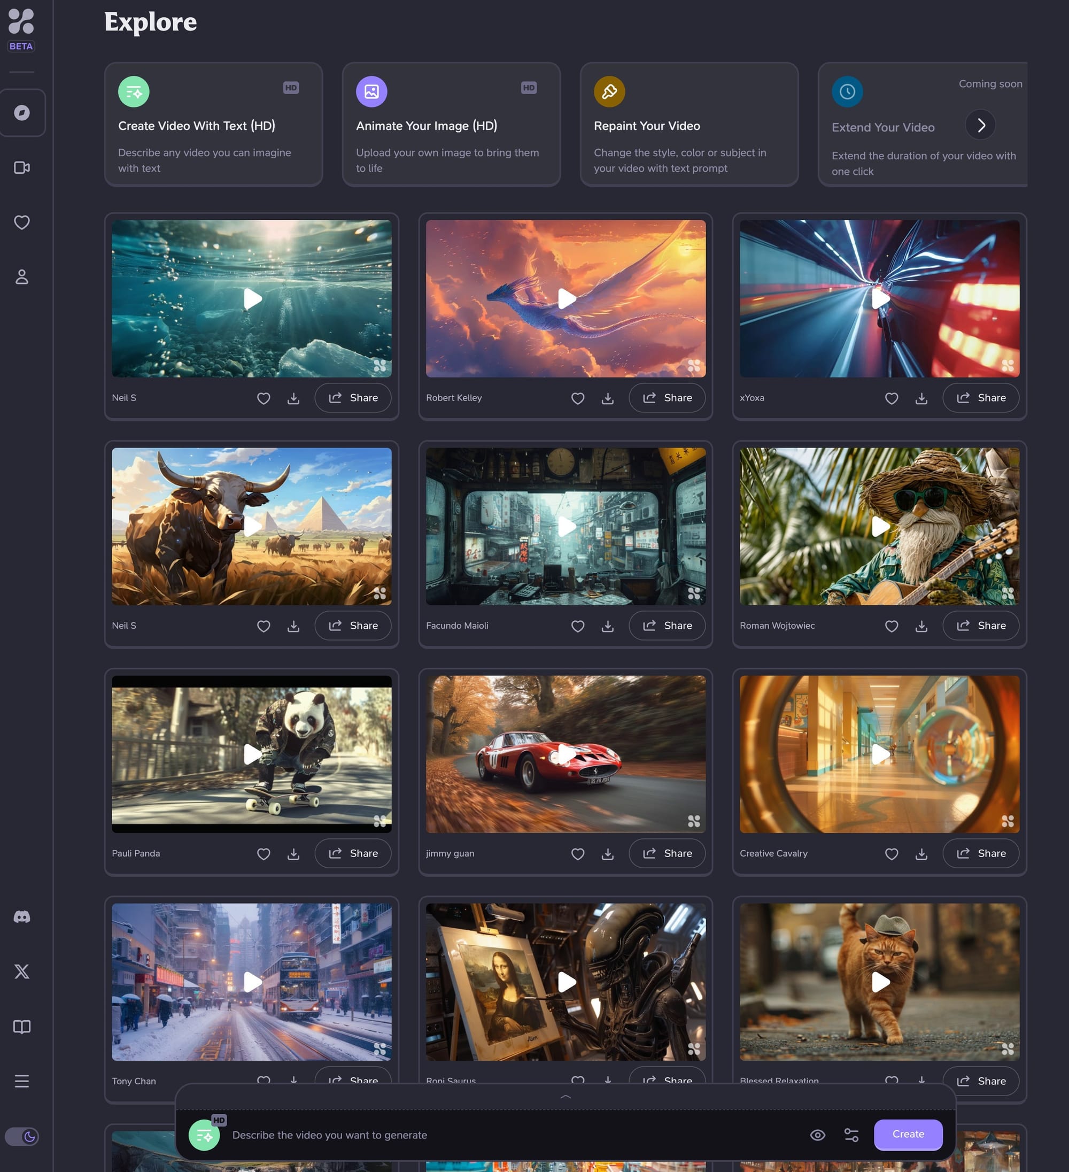Screen dimensions: 1069x1172
Task: Open the video camera creations sidebar icon
Action: click(x=22, y=167)
